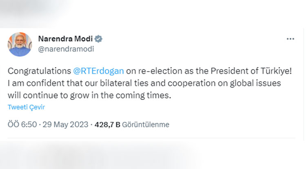Click the "428,7 B" view count
Image resolution: width=306 pixels, height=169 pixels.
point(107,125)
